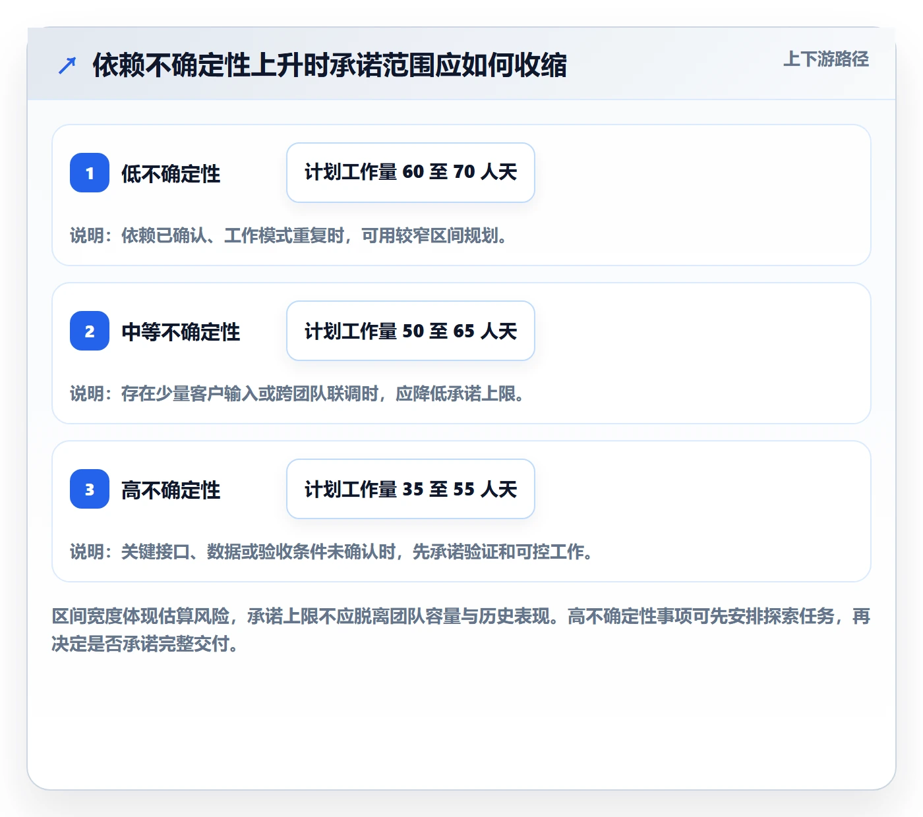Viewport: 923px width, 817px height.
Task: Select the 上下游路径 label in the header
Action: pyautogui.click(x=826, y=59)
